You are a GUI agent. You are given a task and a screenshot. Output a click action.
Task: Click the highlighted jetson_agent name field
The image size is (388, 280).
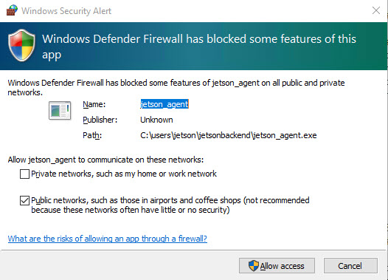pyautogui.click(x=164, y=104)
